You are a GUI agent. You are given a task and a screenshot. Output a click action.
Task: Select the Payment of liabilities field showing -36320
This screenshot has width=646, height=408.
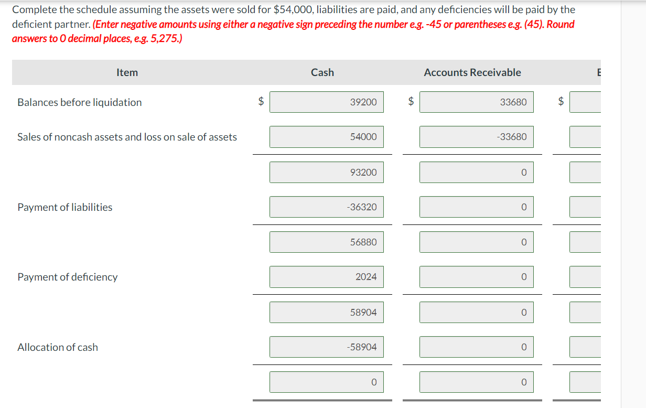coord(326,207)
